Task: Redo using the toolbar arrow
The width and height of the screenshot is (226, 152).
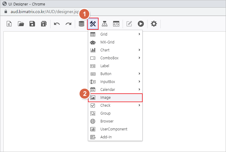Action: pyautogui.click(x=68, y=24)
